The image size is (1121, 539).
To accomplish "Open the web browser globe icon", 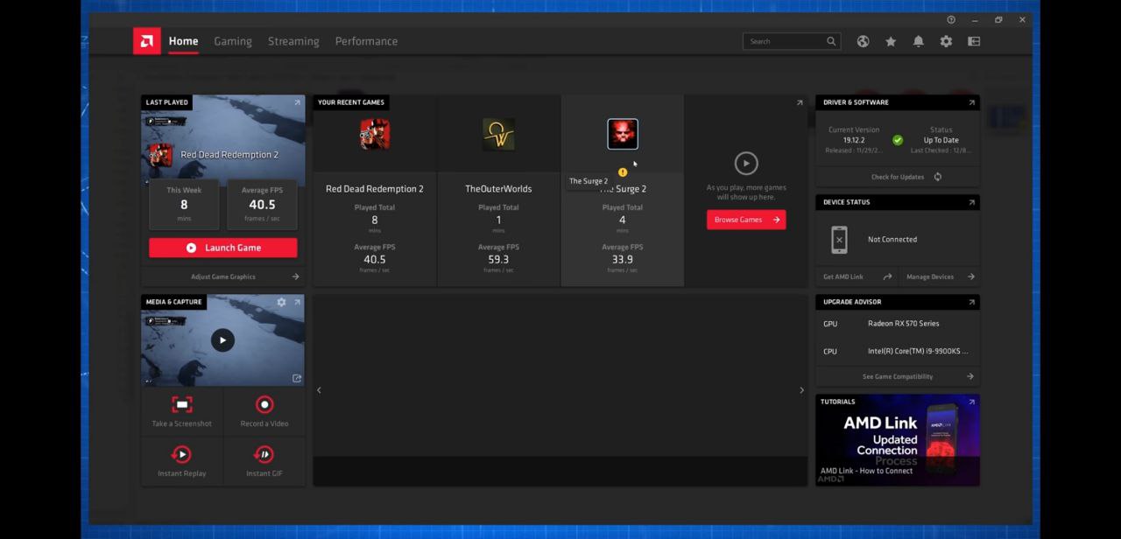I will [x=863, y=41].
